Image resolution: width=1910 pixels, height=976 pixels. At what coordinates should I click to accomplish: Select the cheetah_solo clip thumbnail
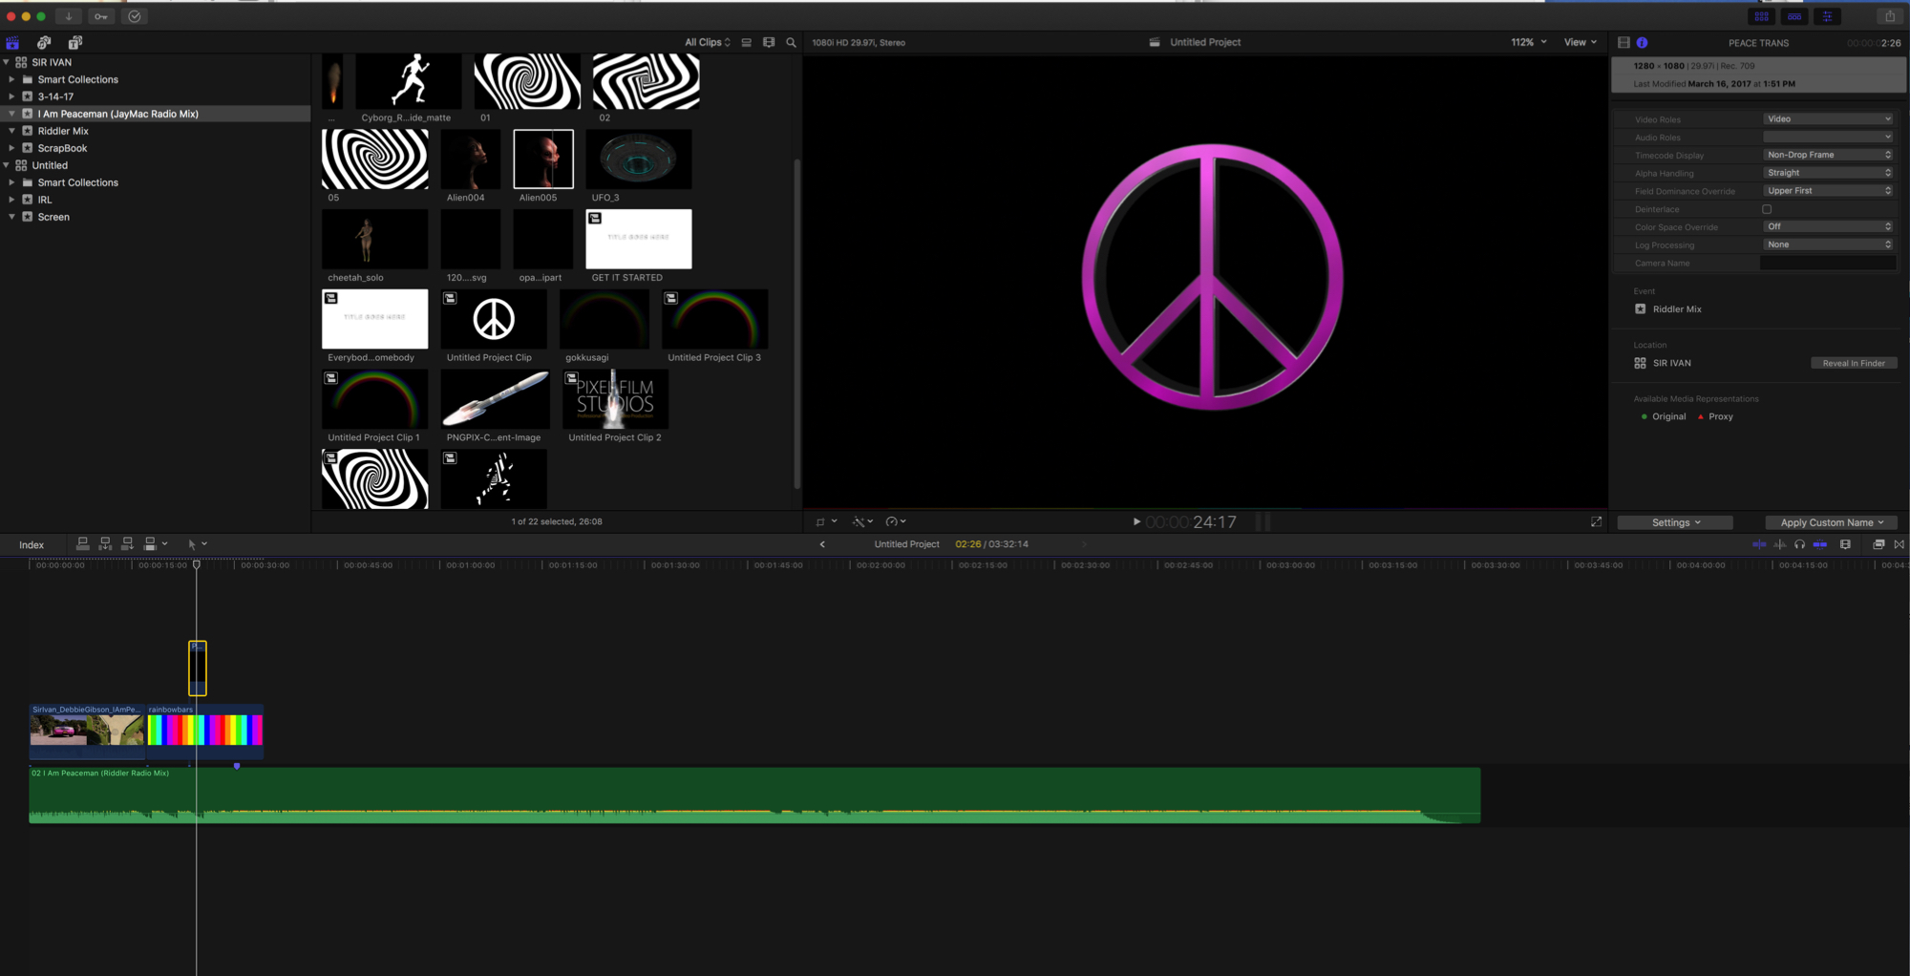375,239
